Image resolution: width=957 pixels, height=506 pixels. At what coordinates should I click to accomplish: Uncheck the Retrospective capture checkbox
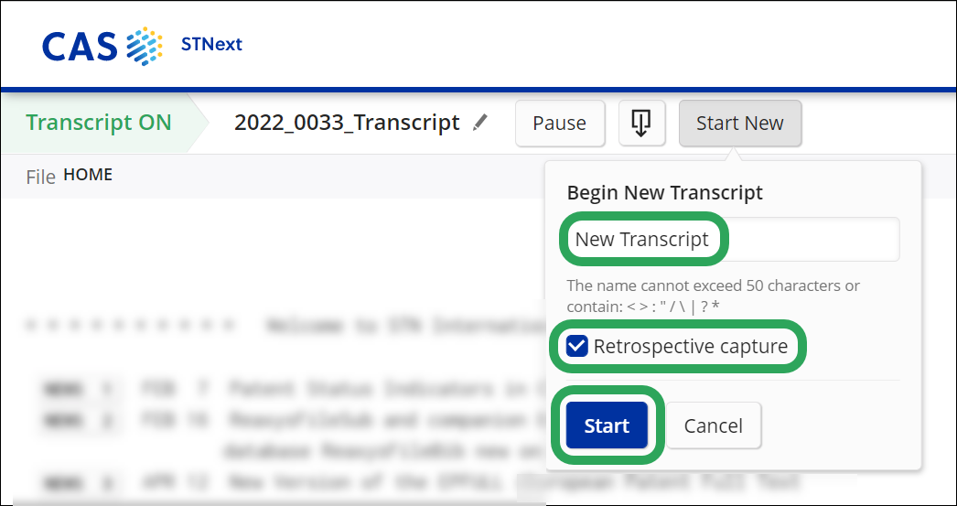pos(576,346)
